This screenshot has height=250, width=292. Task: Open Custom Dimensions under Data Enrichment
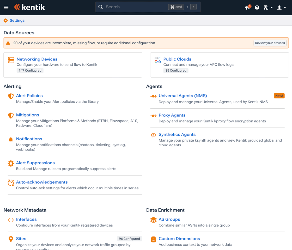[179, 239]
